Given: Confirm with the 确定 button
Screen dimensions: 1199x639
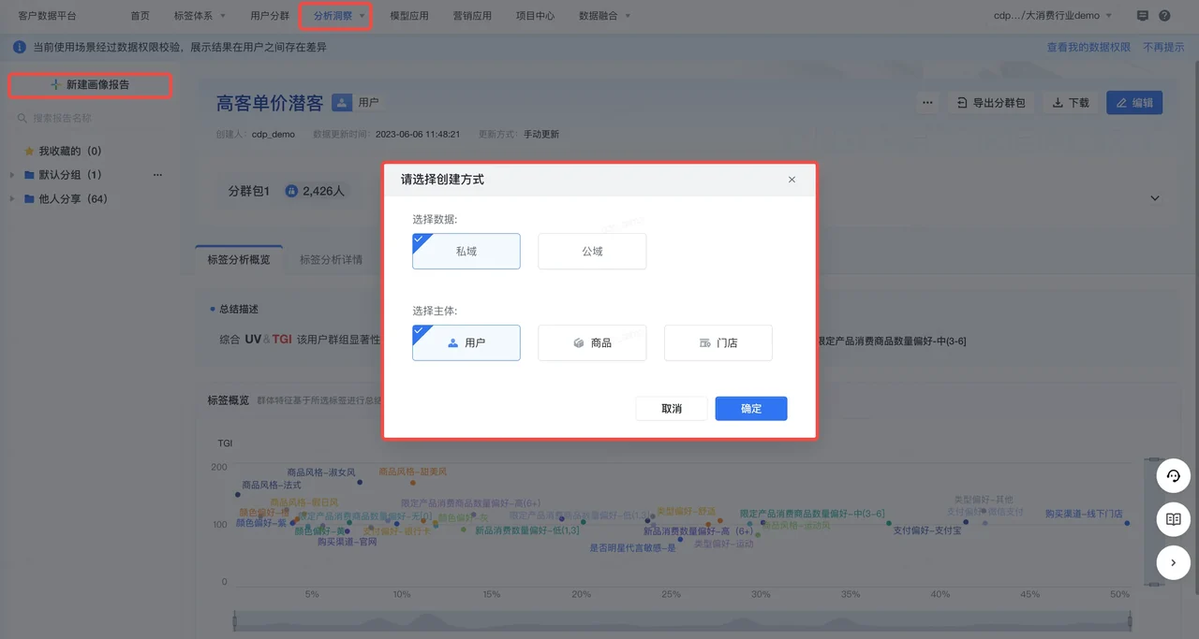Looking at the screenshot, I should pos(751,409).
